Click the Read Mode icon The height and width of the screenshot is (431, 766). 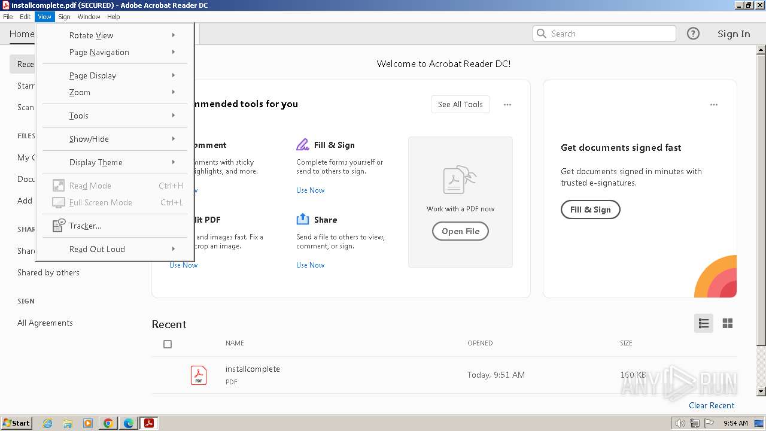(x=59, y=186)
